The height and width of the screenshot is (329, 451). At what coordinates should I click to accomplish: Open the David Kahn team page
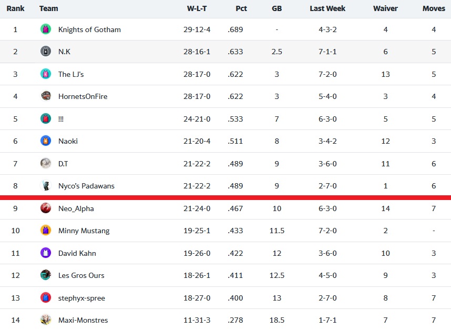tap(77, 253)
